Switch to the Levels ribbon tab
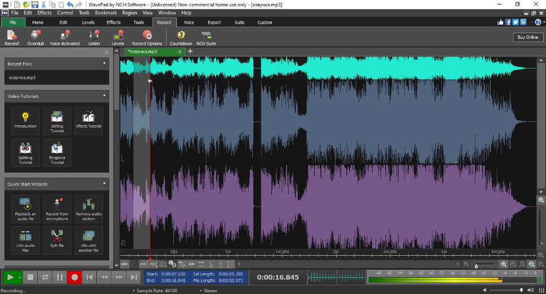The width and height of the screenshot is (546, 294). [x=88, y=22]
